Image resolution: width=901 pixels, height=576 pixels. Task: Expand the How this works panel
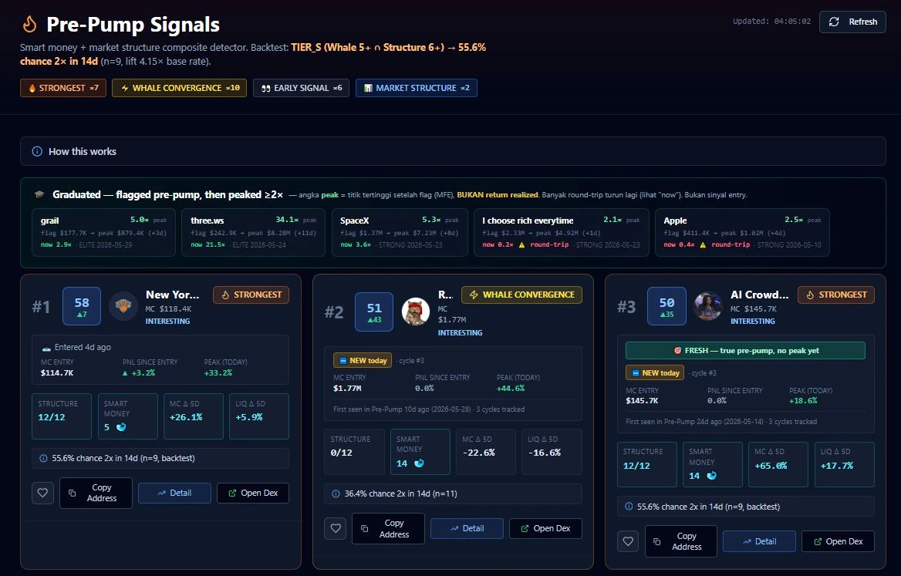coord(453,152)
